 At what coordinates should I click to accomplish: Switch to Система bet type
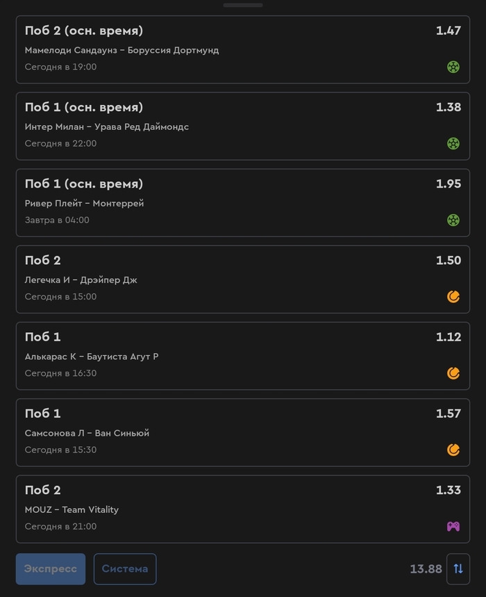(125, 569)
